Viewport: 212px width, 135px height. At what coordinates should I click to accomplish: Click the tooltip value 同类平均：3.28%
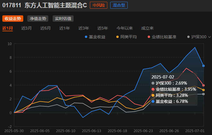[170, 95]
